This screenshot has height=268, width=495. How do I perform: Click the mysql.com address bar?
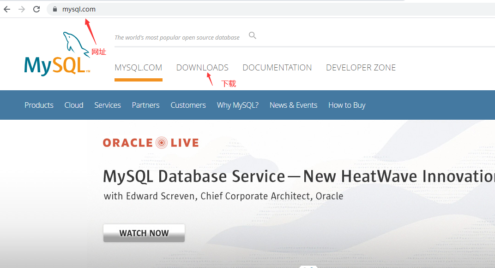[271, 9]
